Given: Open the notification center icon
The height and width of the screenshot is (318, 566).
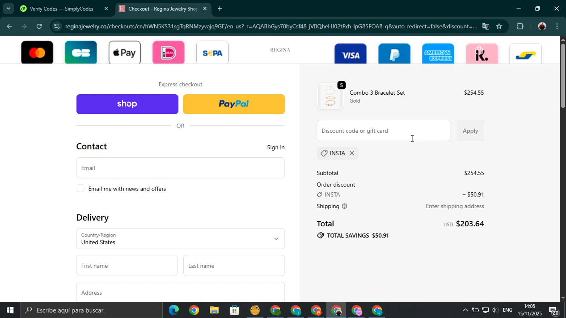Looking at the screenshot, I should tap(554, 310).
